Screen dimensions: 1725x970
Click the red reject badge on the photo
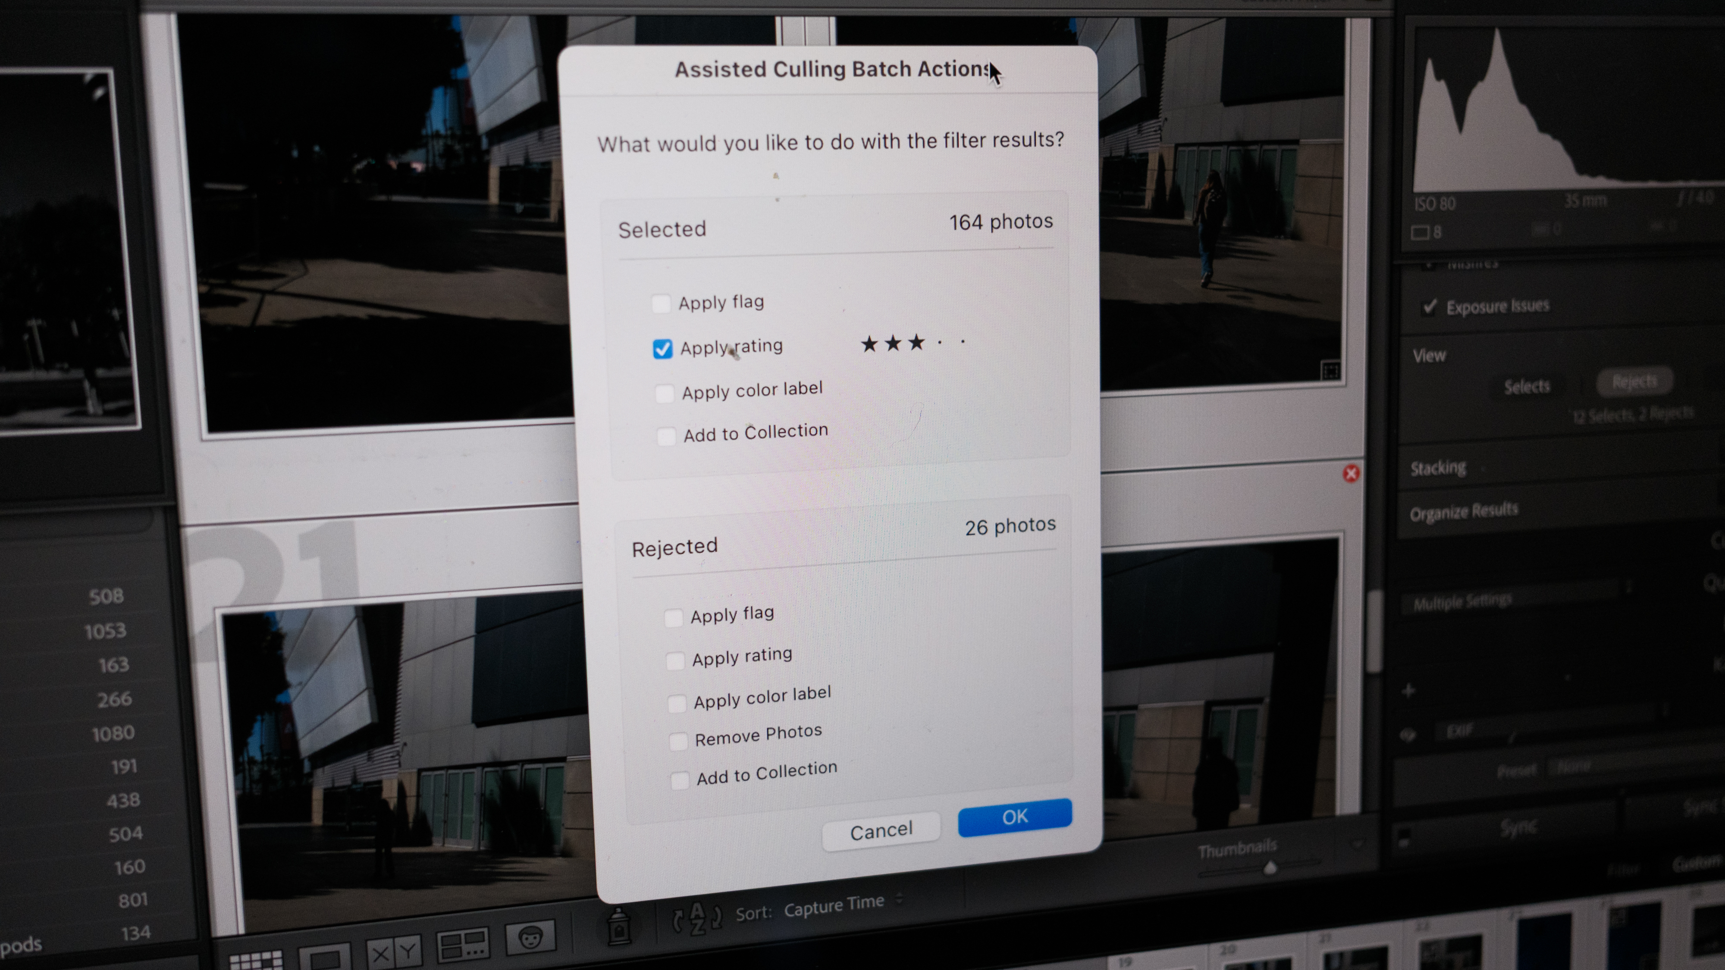tap(1352, 474)
